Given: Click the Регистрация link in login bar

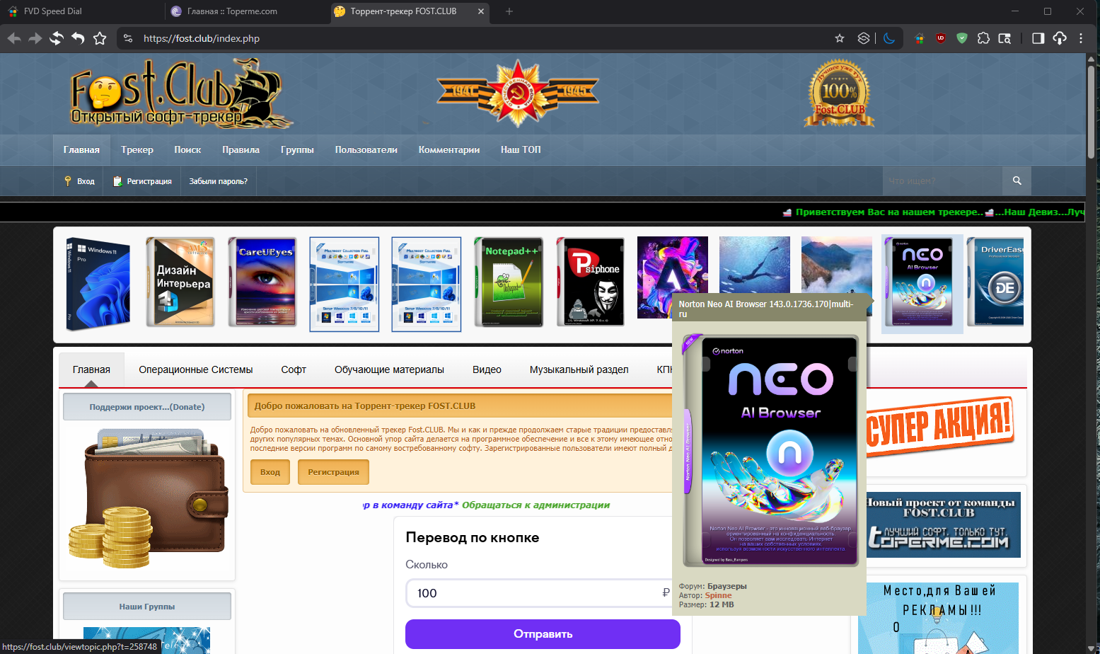Looking at the screenshot, I should [x=149, y=181].
